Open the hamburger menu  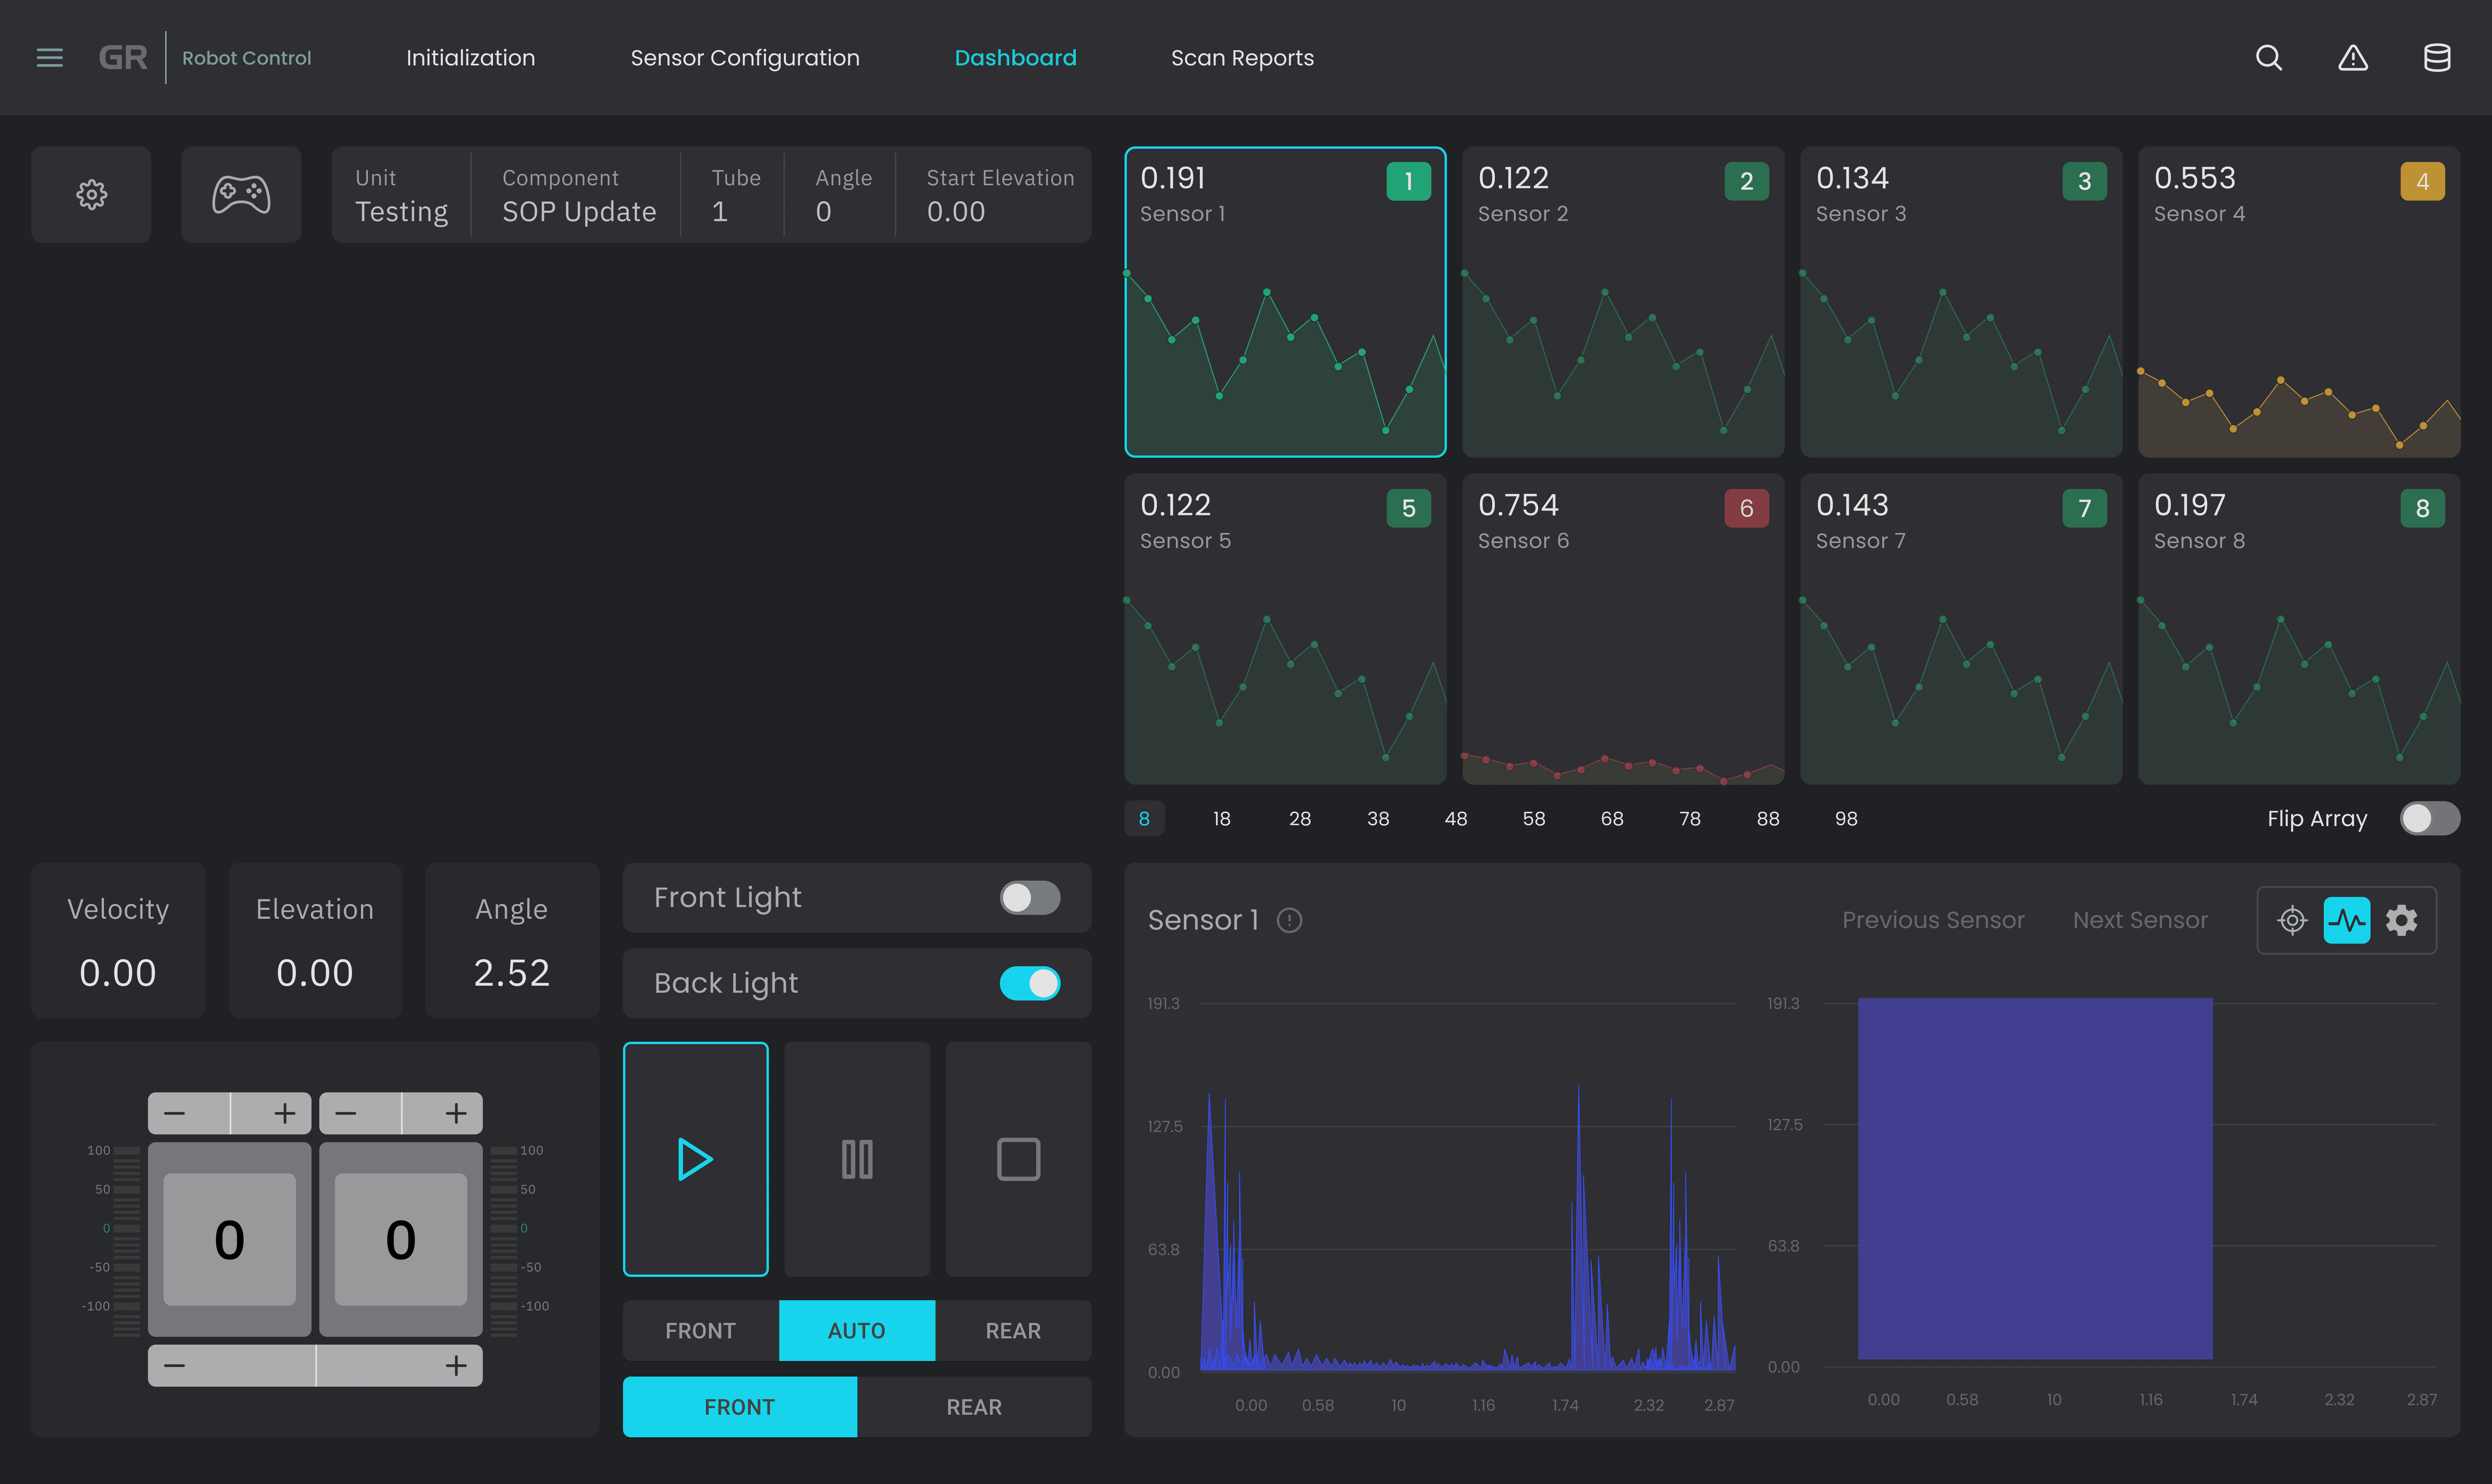(49, 58)
